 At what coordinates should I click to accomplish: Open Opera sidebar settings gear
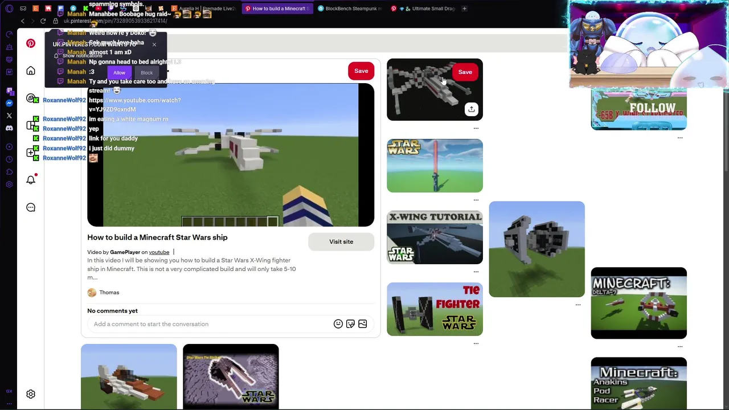[9, 184]
